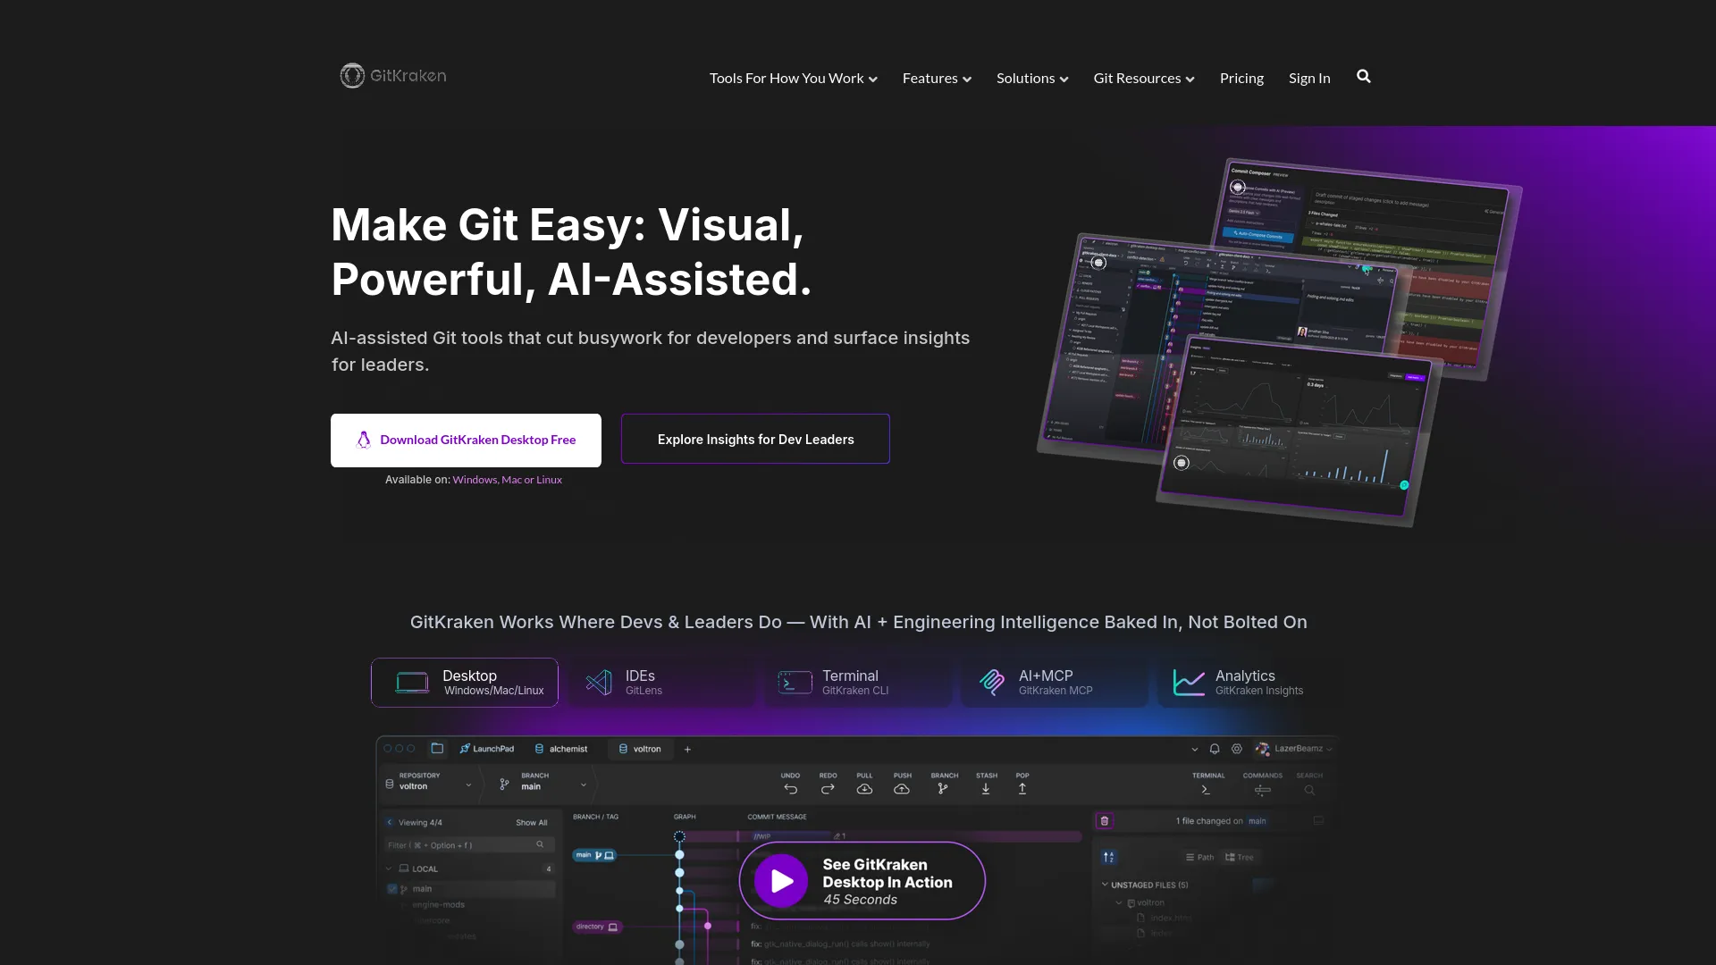Click the trash icon above file changes
Viewport: 1716px width, 965px height.
[1105, 821]
